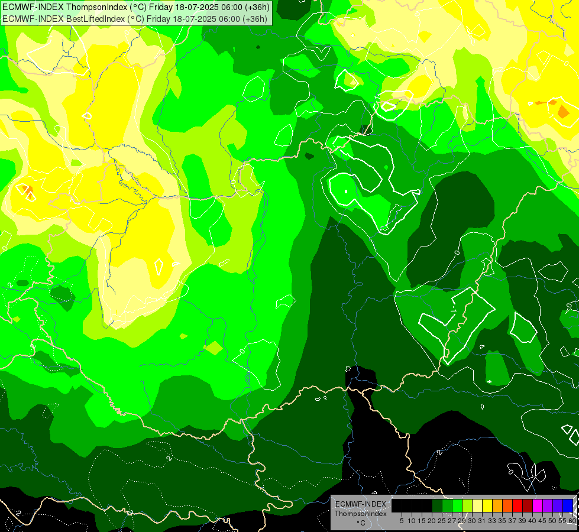Select the orange-red 35–37 legend swatch
579x532 pixels.
(x=507, y=505)
